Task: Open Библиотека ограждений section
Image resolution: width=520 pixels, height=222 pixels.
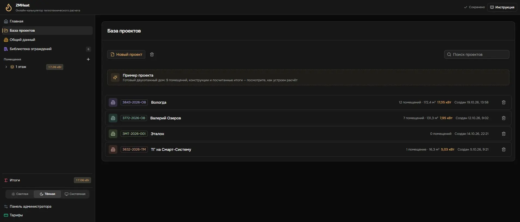Action: [47, 49]
